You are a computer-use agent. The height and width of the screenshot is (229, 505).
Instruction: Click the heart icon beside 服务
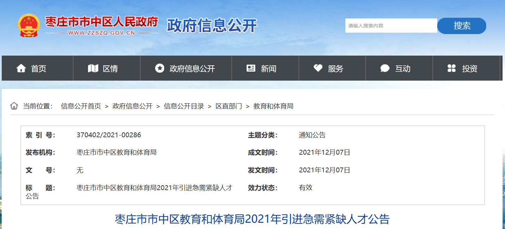click(x=318, y=68)
